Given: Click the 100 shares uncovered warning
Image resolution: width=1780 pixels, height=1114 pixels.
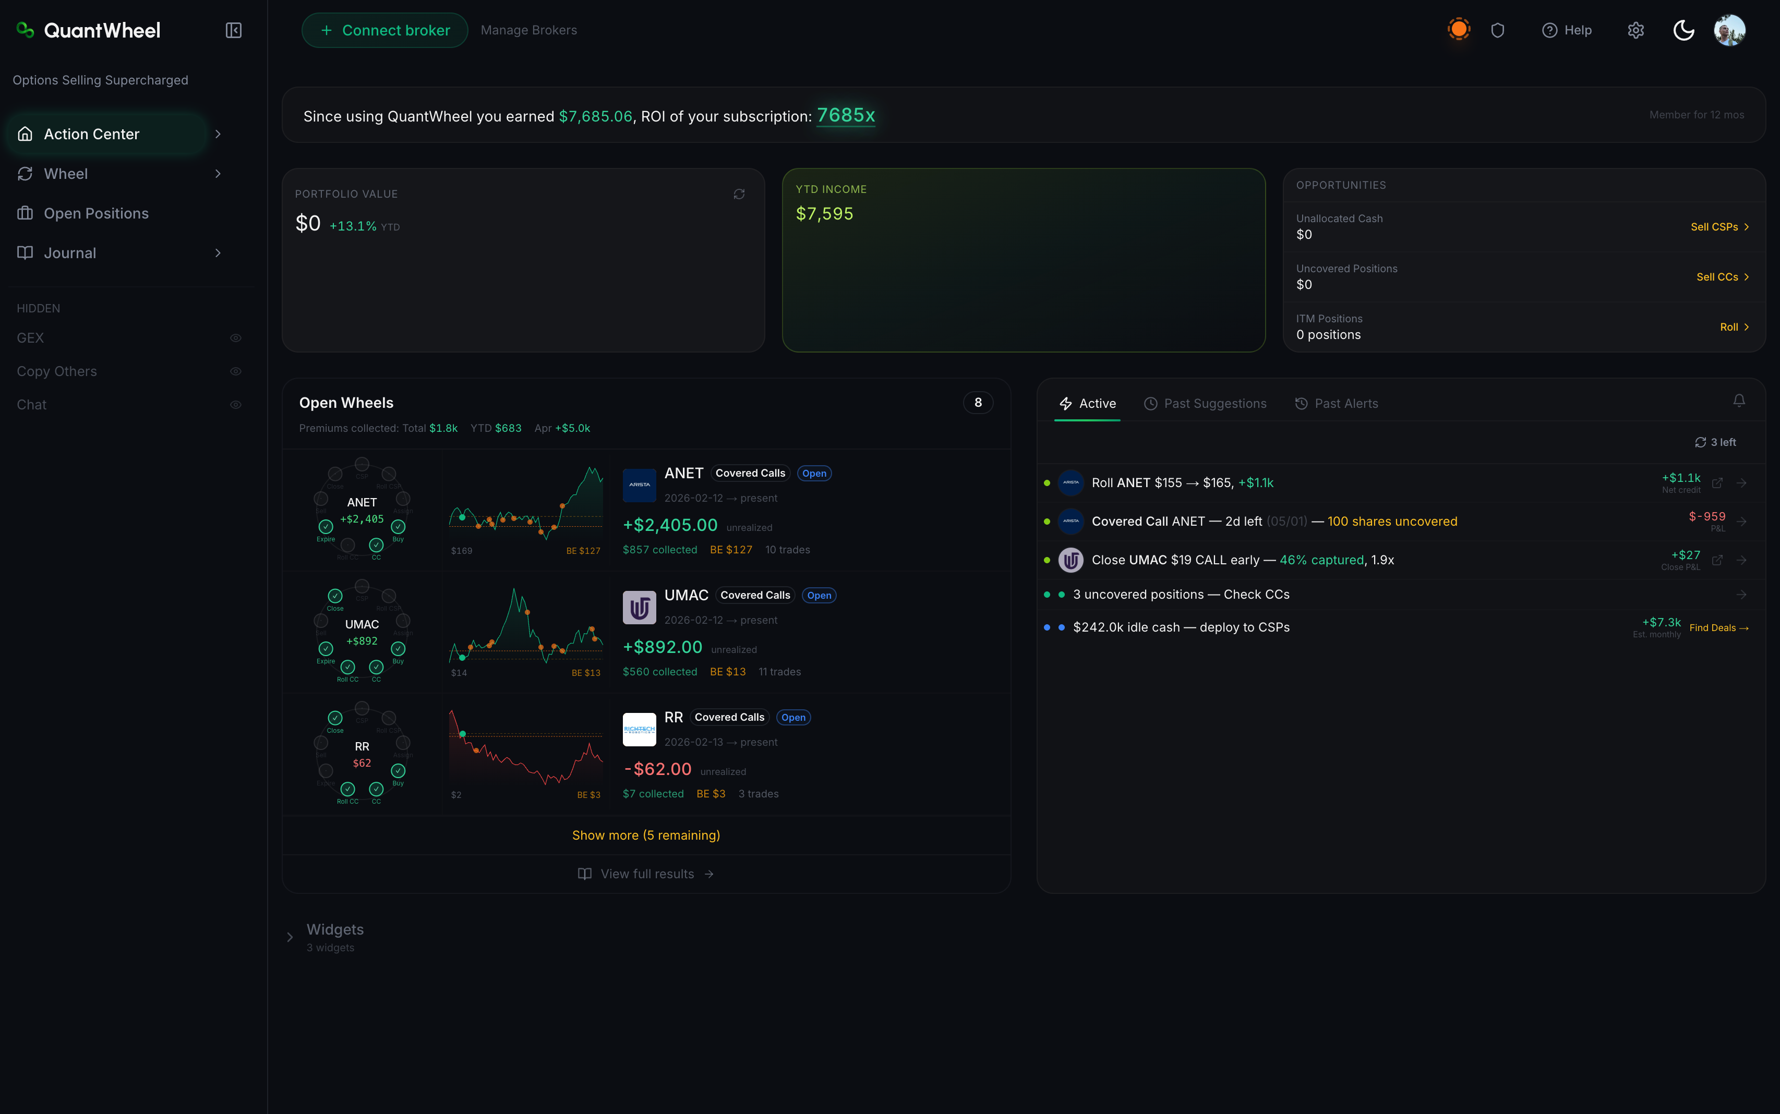Looking at the screenshot, I should 1392,522.
